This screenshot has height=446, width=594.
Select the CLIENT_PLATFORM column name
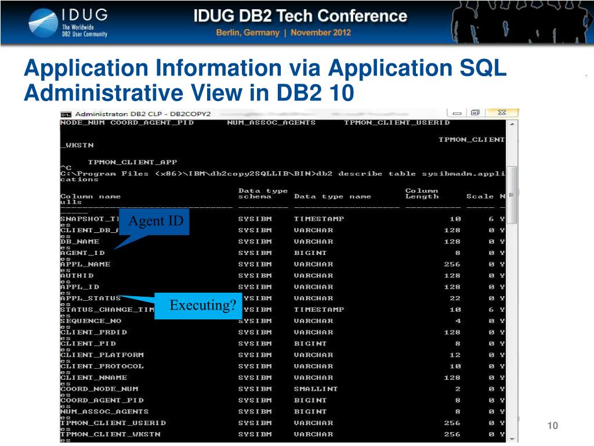pos(102,355)
